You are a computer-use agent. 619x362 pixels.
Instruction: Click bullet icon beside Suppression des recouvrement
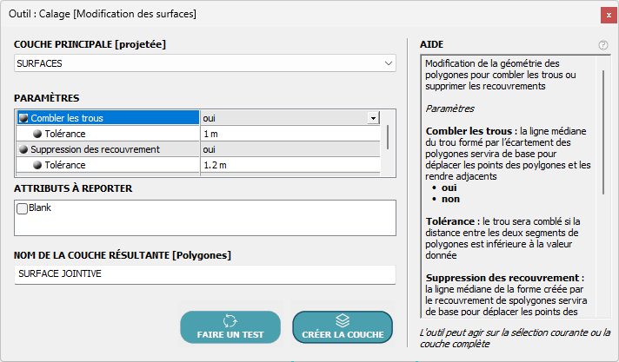23,149
